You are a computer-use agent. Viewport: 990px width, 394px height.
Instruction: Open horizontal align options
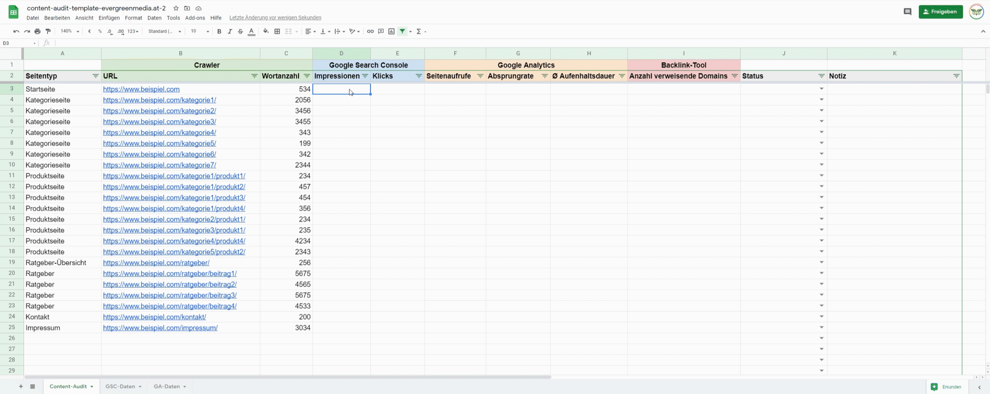(x=310, y=31)
